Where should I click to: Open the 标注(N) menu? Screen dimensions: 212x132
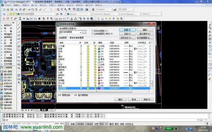point(70,5)
